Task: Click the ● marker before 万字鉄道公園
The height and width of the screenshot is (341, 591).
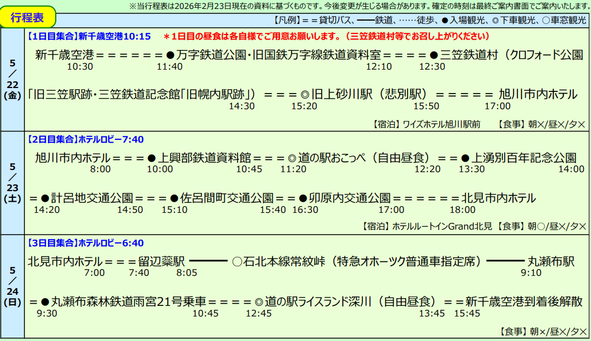Action: tap(171, 55)
